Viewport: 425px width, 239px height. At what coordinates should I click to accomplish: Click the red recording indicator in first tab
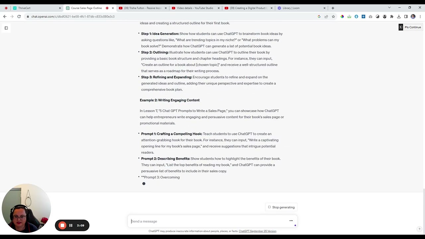pos(6,8)
